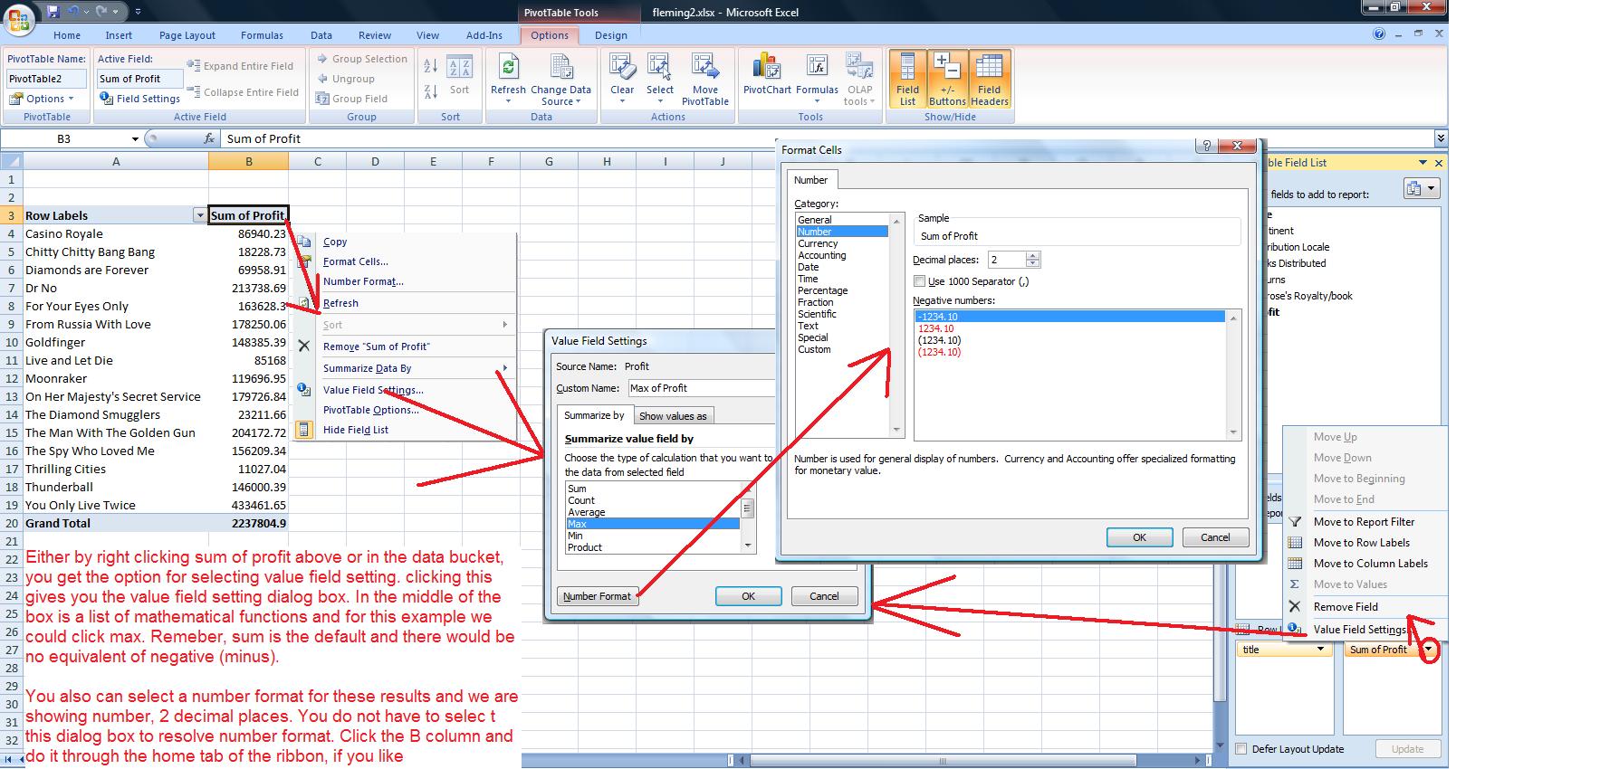Image resolution: width=1619 pixels, height=769 pixels.
Task: Open Name Box dropdown arrow
Action: [x=135, y=138]
